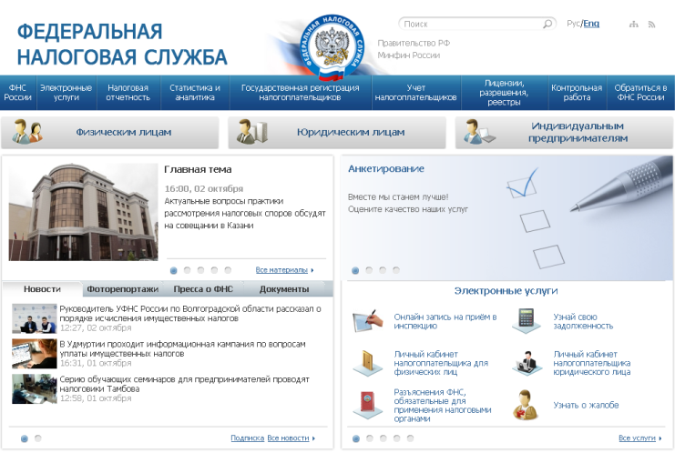Switch to the Фоторепортажи tab
Image resolution: width=675 pixels, height=453 pixels.
tap(123, 289)
